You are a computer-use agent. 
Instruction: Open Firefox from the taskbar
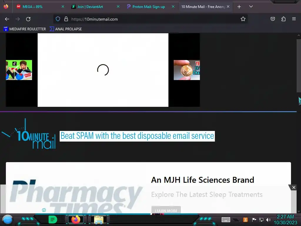click(x=76, y=220)
